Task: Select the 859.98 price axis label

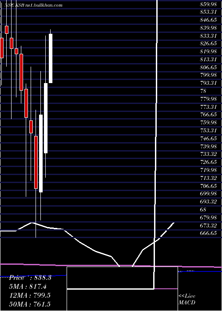Action: coord(208,4)
